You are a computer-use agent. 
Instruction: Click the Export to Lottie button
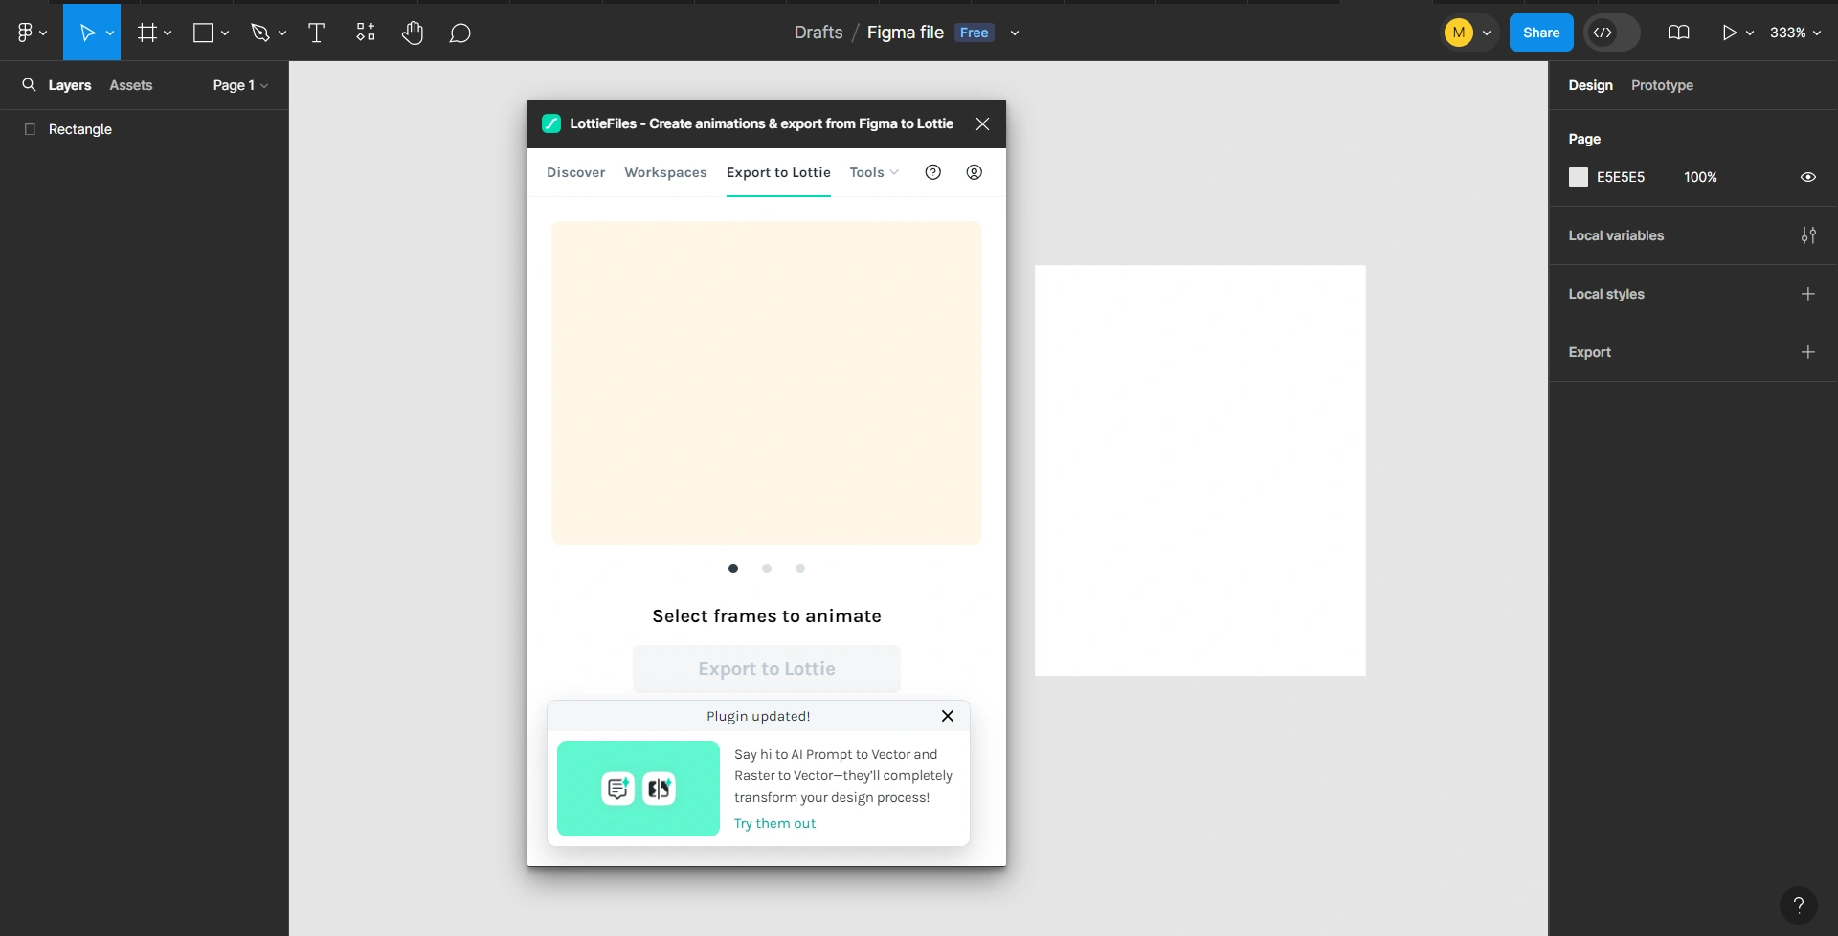tap(767, 669)
